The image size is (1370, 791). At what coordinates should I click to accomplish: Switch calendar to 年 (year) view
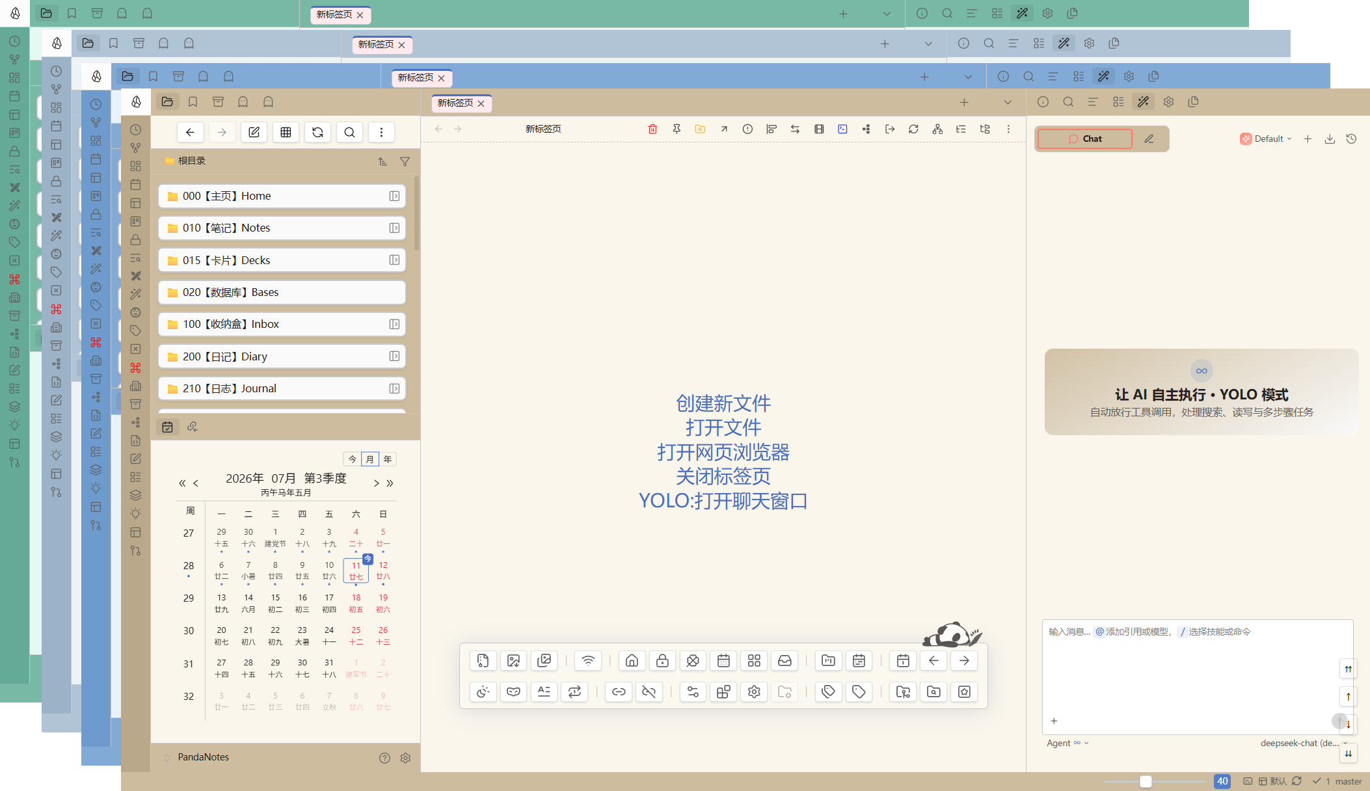click(388, 459)
